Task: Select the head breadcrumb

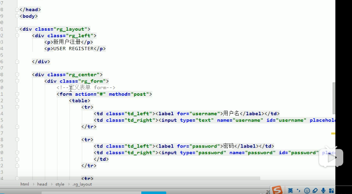Action: (x=42, y=184)
